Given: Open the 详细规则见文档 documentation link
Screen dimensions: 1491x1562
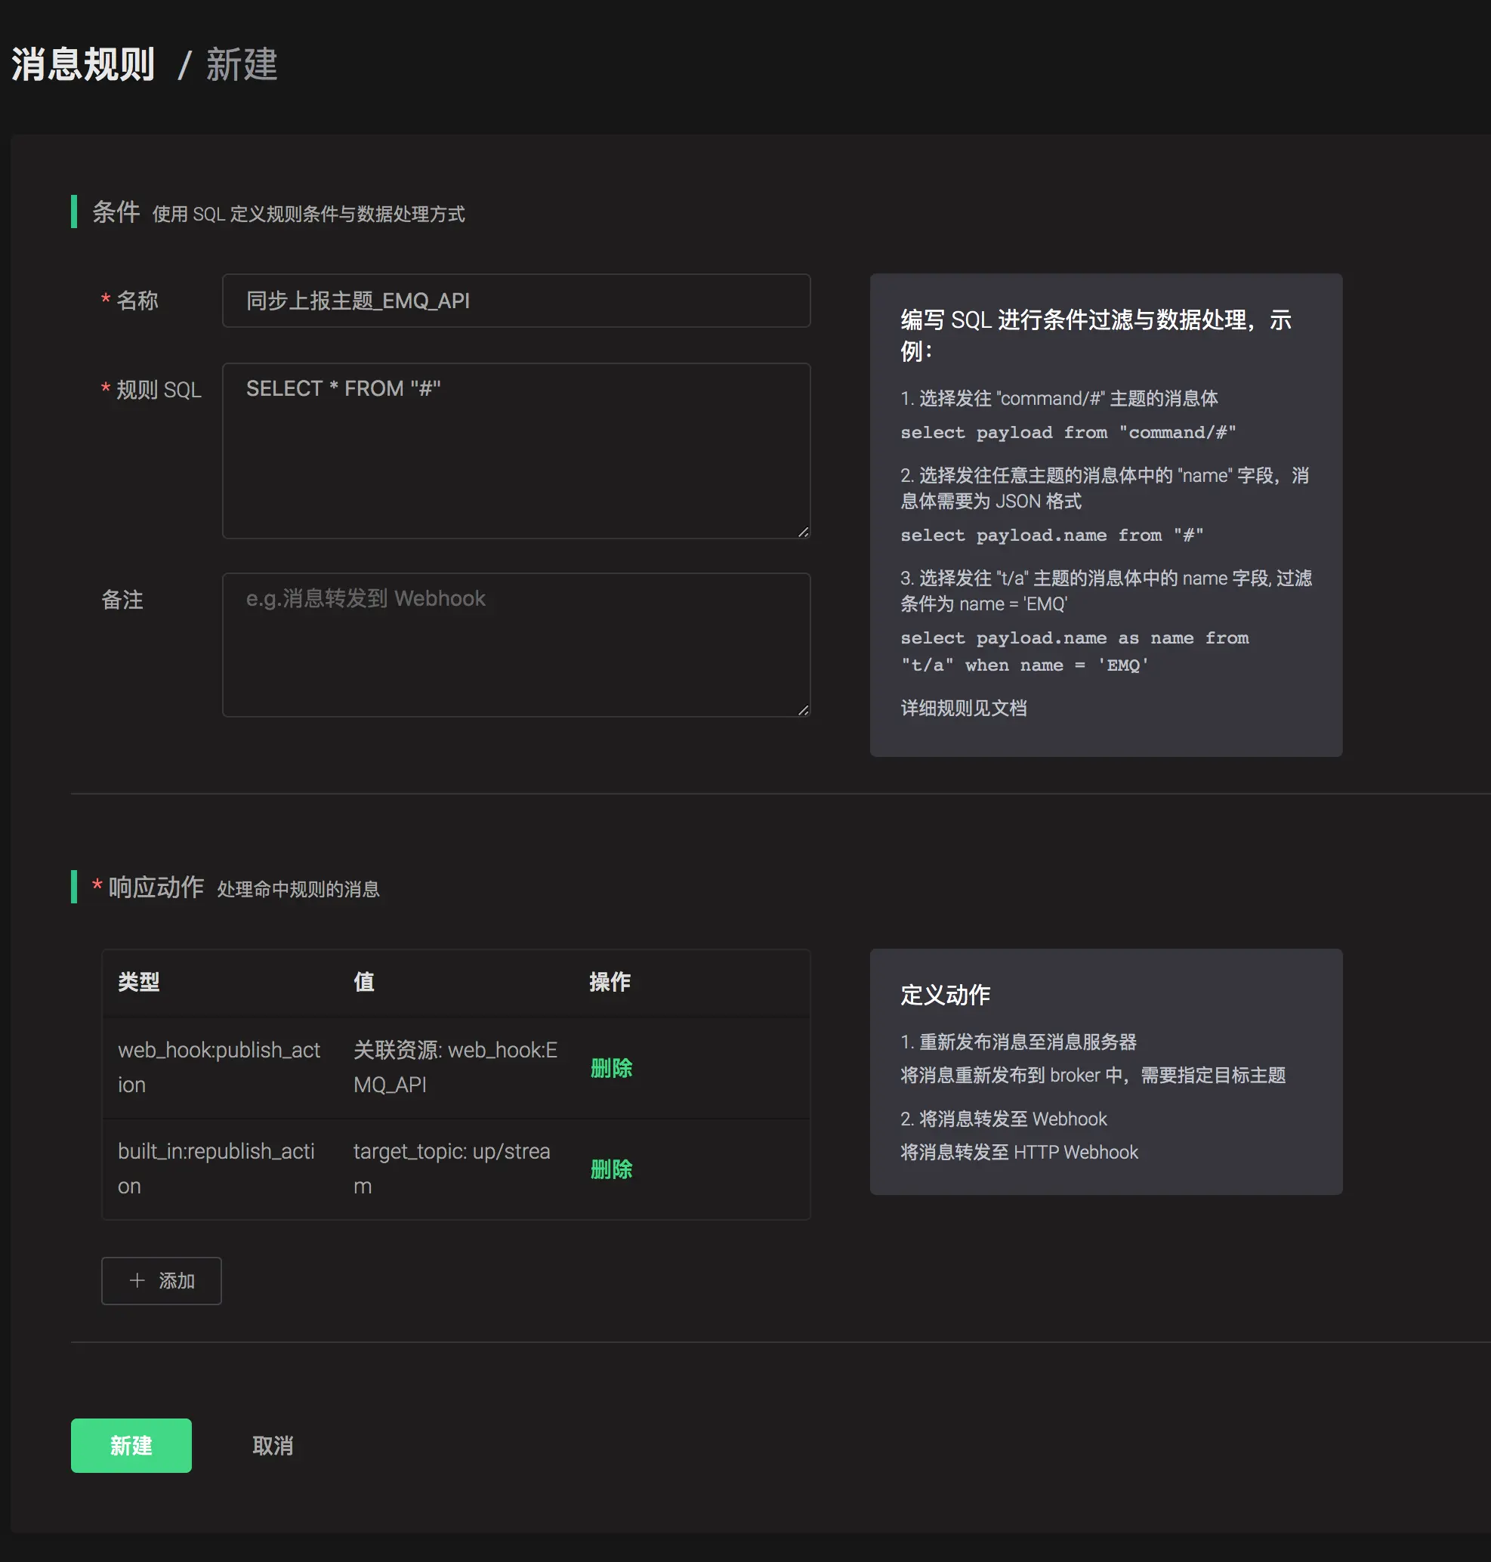Looking at the screenshot, I should tap(963, 708).
